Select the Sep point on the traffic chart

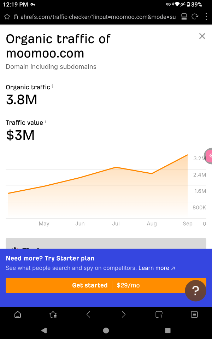point(187,155)
